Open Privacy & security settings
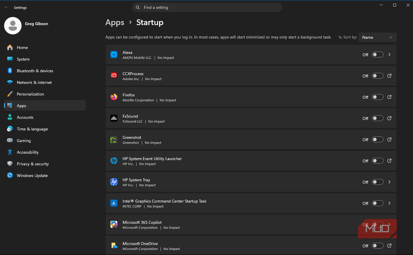 (45, 163)
